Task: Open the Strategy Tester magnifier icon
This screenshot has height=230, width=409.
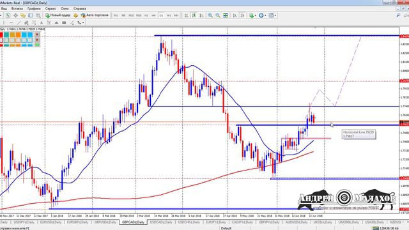Action: coord(38,15)
